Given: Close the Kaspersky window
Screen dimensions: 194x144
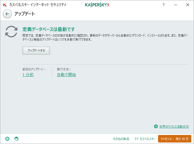Looking at the screenshot, I should (188, 5).
